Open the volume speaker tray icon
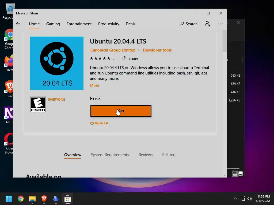 pyautogui.click(x=249, y=199)
